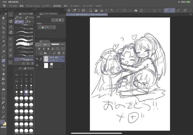
Task: Collapse the left palette dock double chevron
Action: coord(1,9)
